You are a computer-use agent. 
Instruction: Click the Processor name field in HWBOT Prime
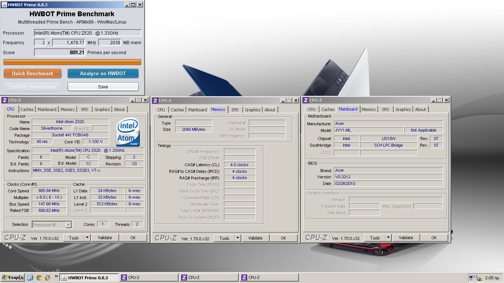tap(88, 33)
